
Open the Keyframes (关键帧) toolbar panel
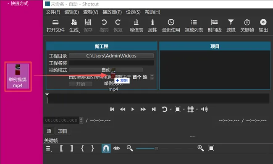247,26
